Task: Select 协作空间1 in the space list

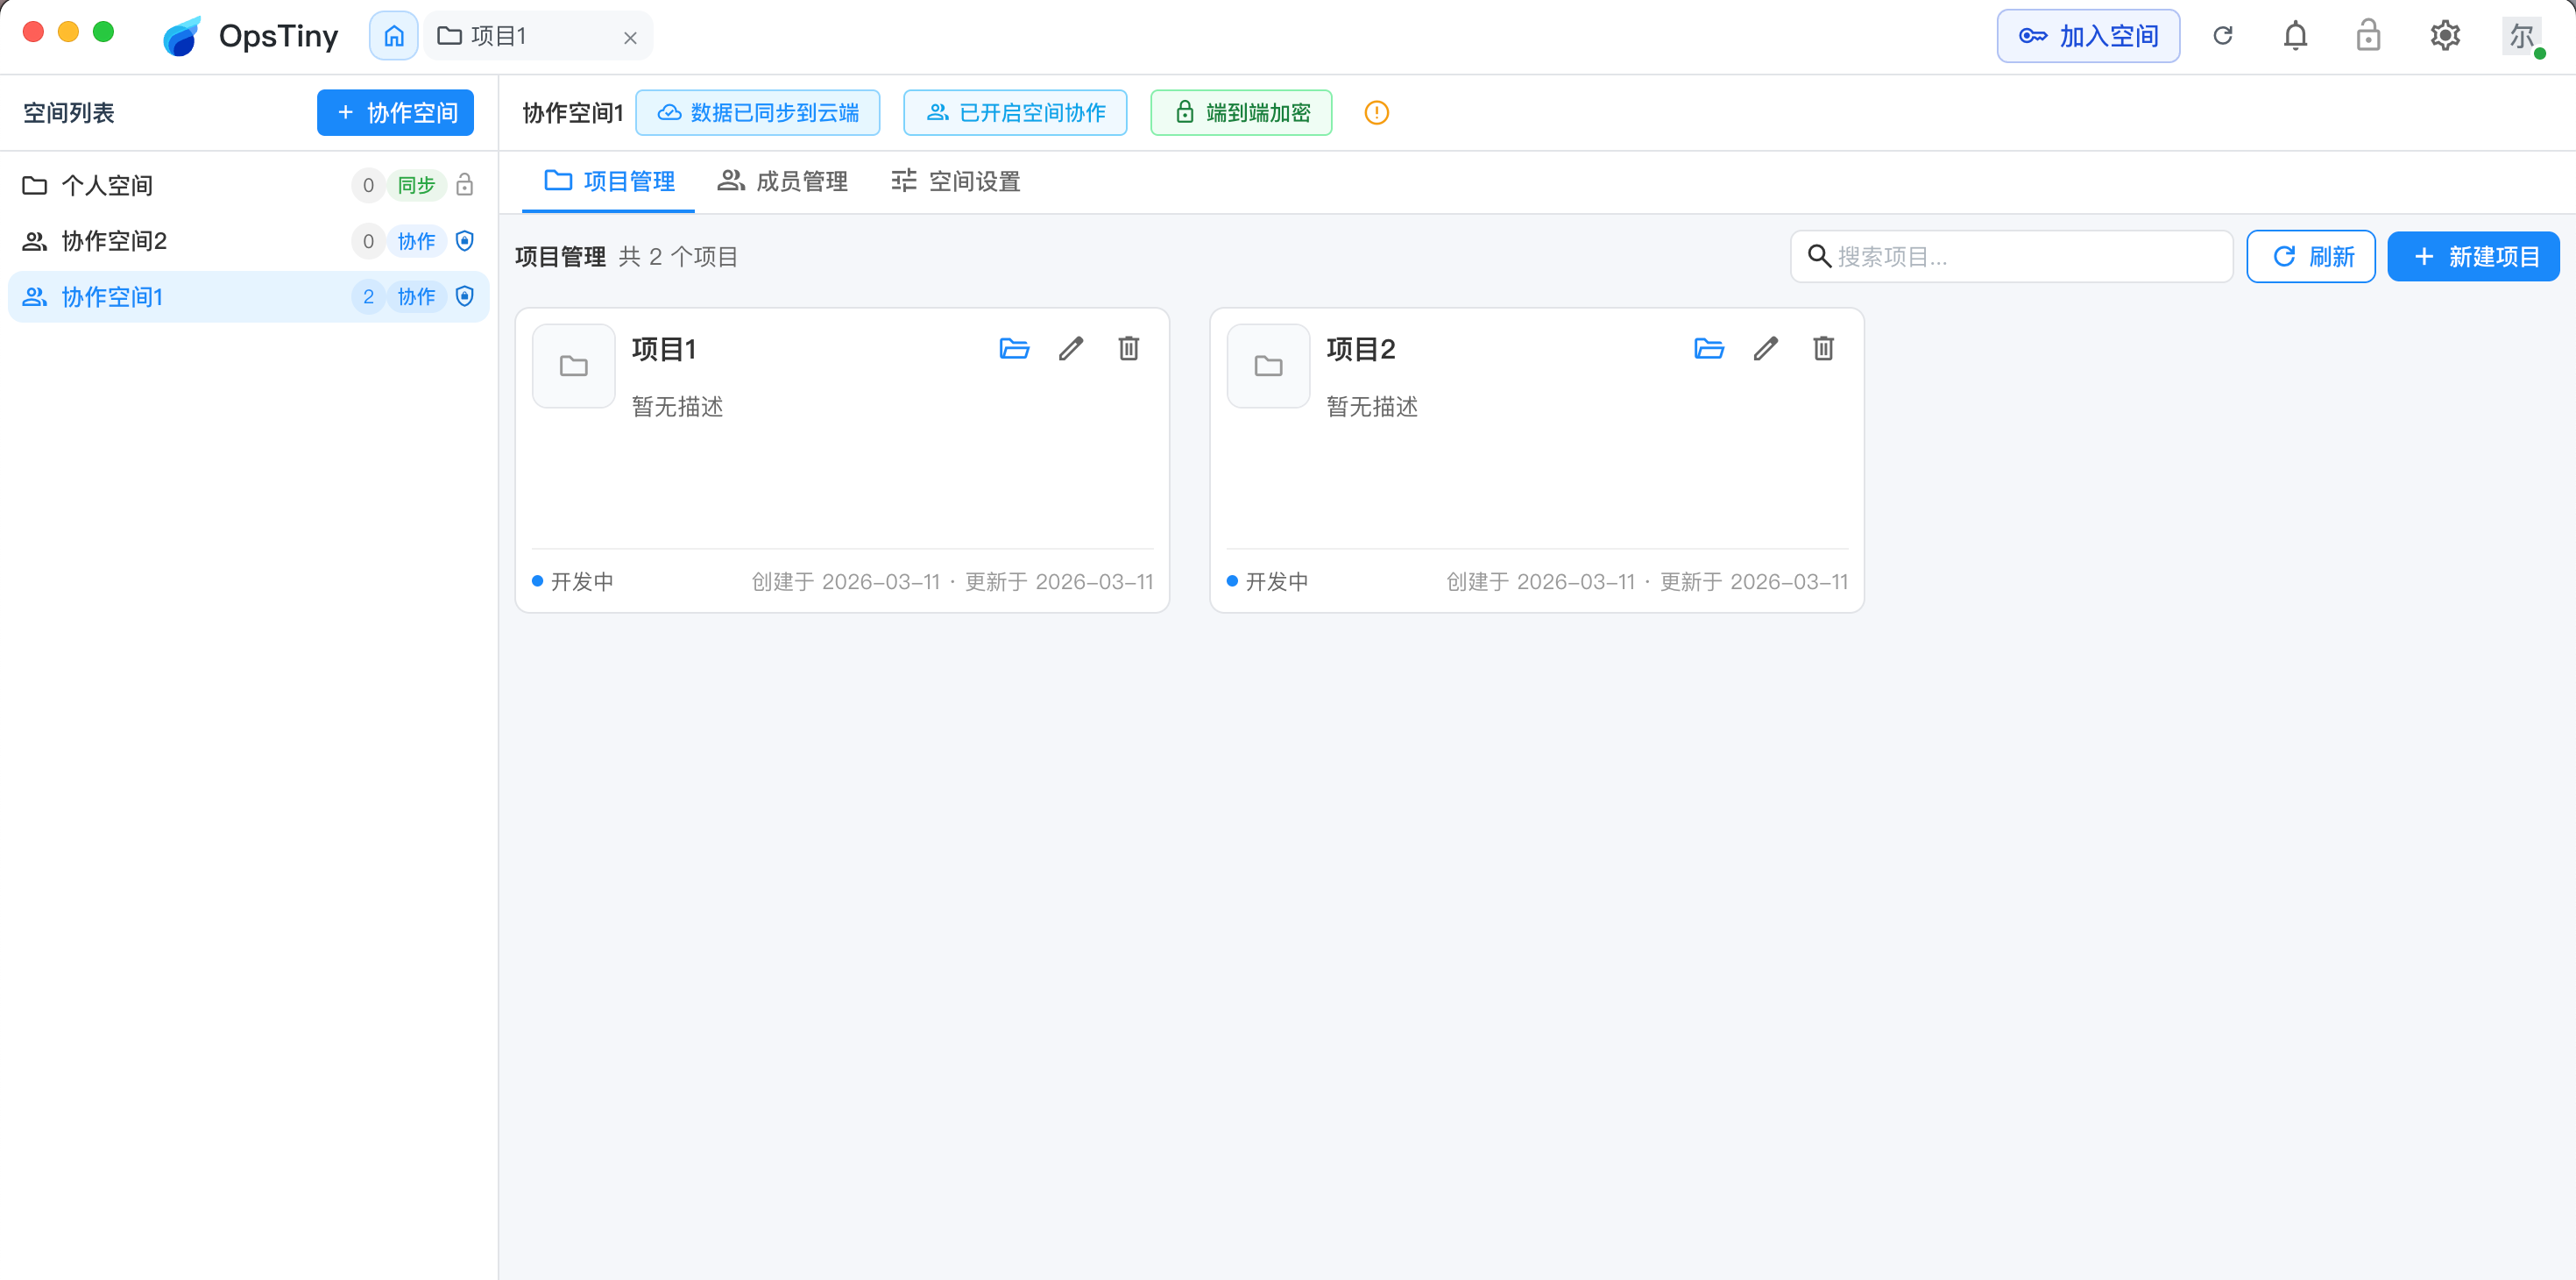Action: point(248,297)
